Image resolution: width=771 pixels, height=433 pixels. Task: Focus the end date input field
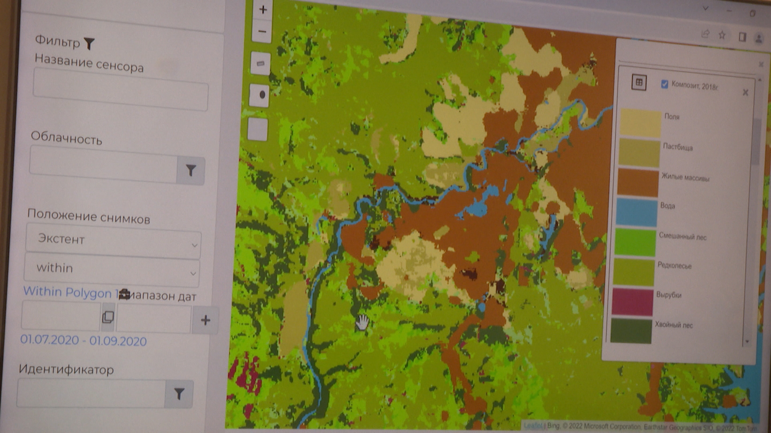[154, 319]
